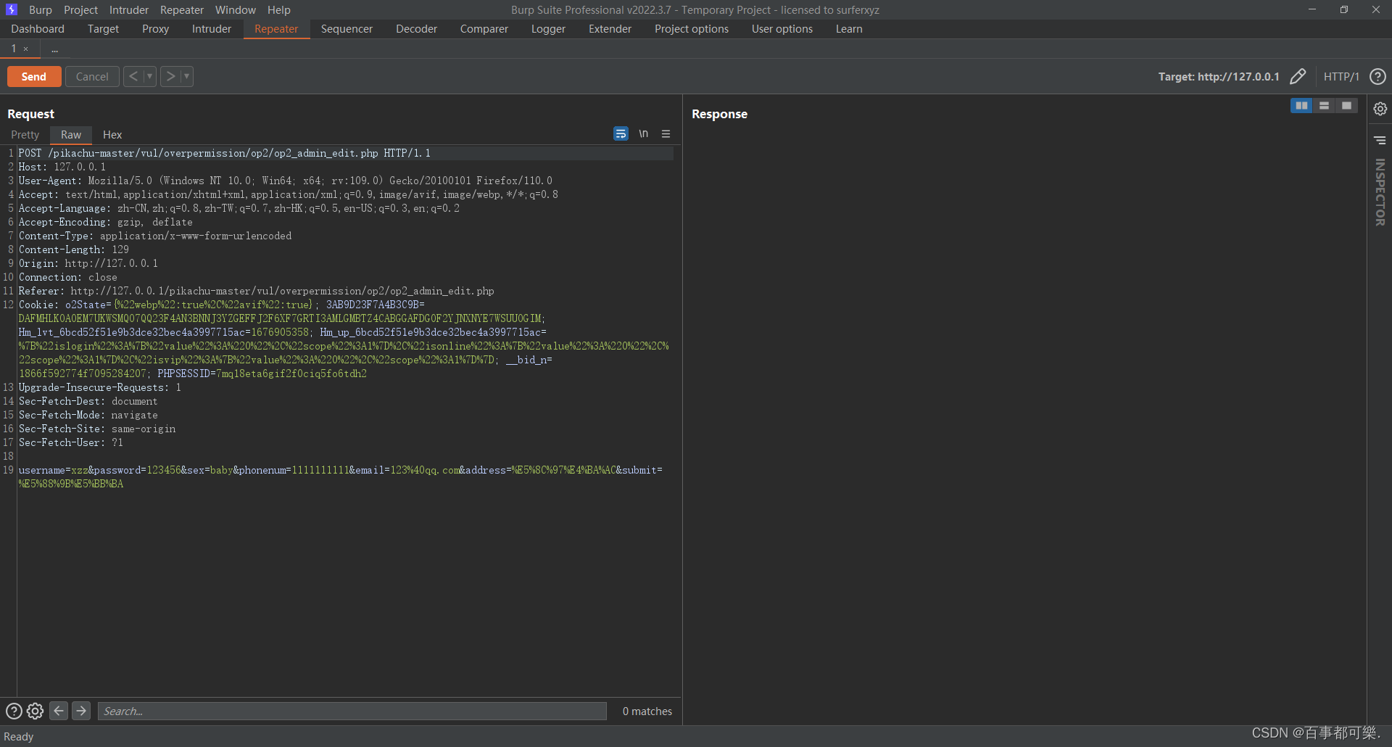This screenshot has height=747, width=1392.
Task: Open Inspector settings gear icon
Action: tap(1380, 109)
